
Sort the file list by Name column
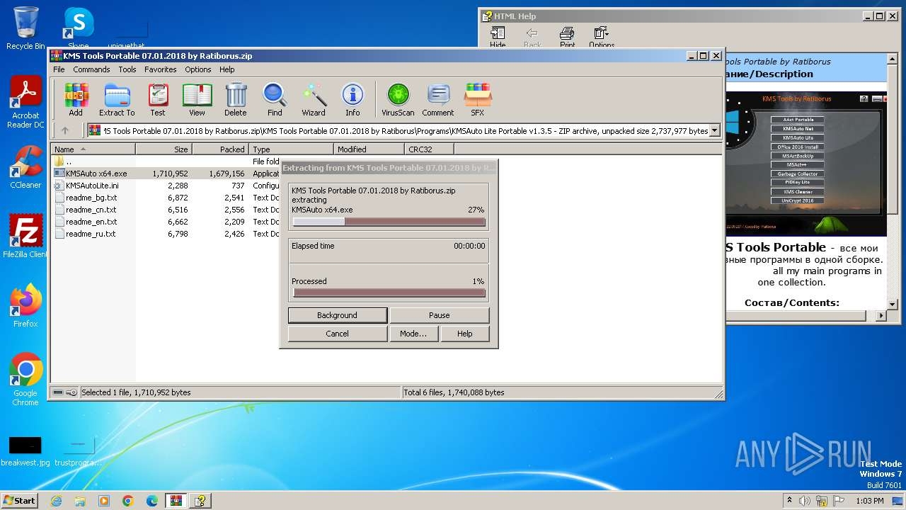(93, 149)
